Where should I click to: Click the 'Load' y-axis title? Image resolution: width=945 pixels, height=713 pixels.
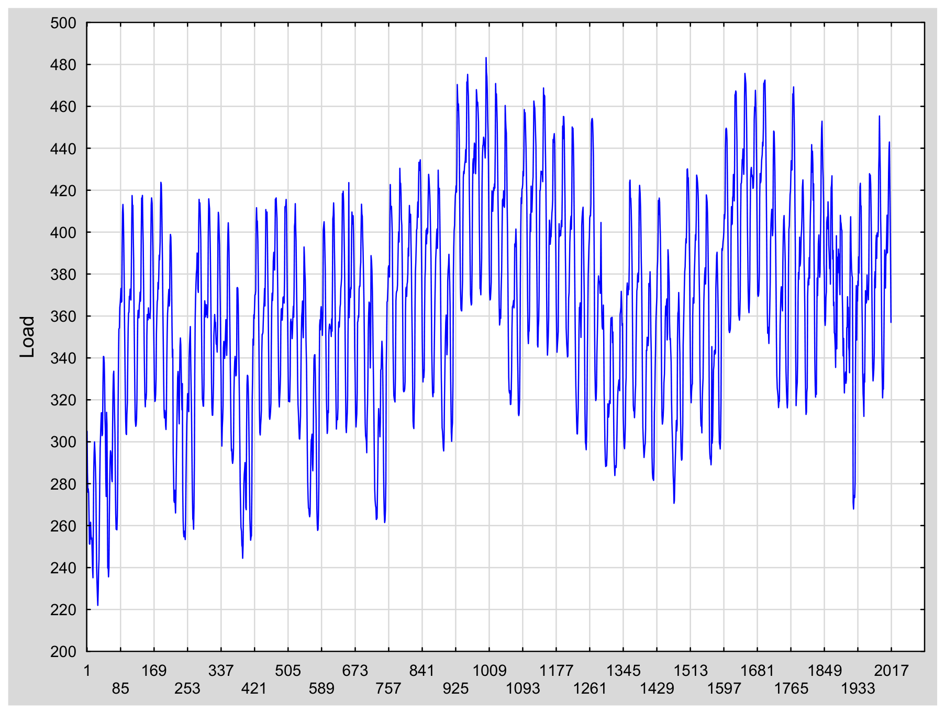coord(27,337)
